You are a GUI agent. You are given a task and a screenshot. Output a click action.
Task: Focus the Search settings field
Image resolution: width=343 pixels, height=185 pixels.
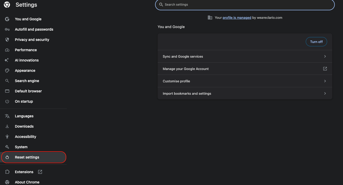click(x=245, y=5)
